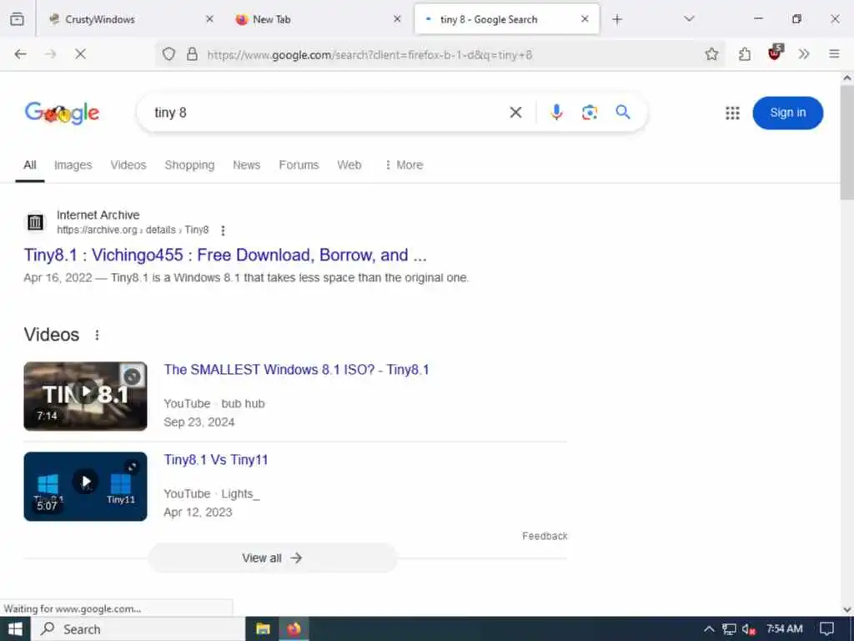View all videos button
This screenshot has height=641, width=854.
(273, 558)
